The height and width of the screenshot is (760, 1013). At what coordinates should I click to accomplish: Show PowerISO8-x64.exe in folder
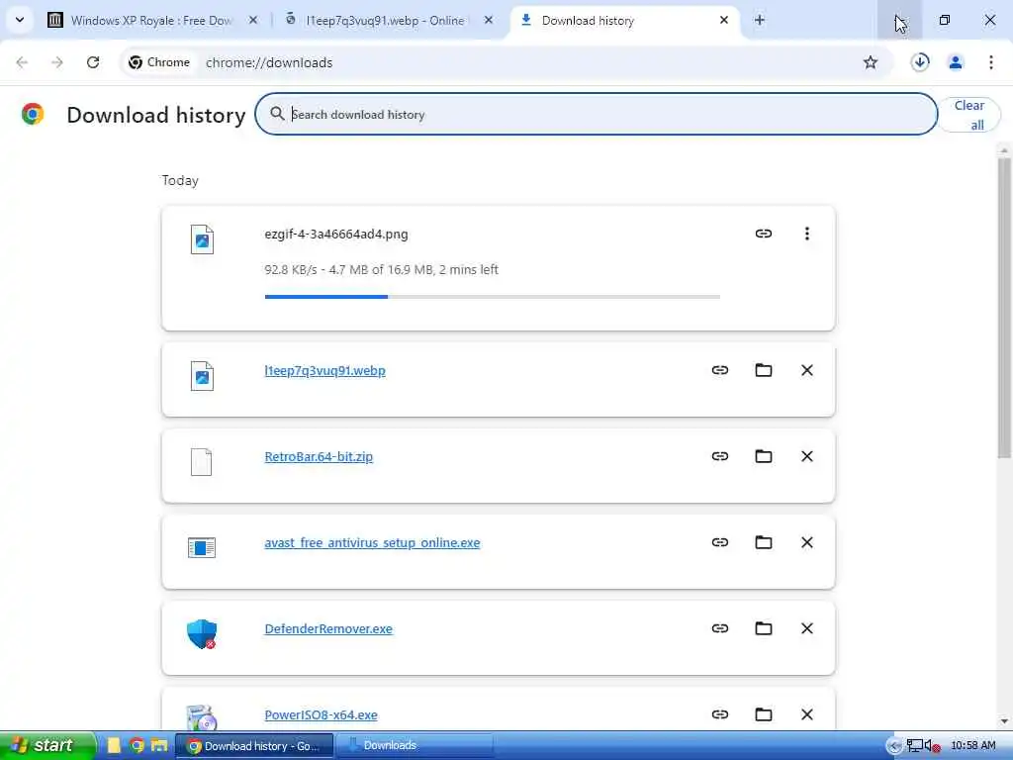pos(763,714)
